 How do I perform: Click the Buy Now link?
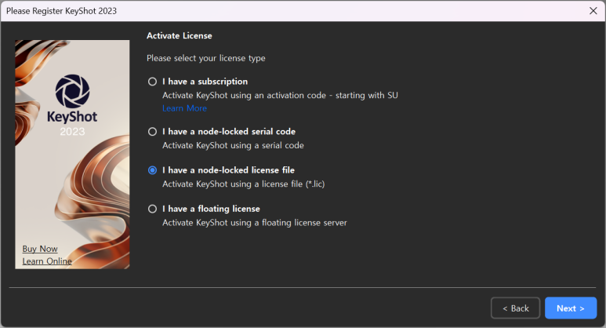pos(40,249)
